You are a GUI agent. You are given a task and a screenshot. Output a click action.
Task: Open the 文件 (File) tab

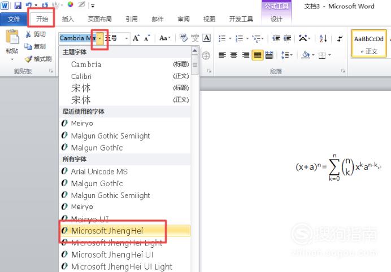[14, 19]
